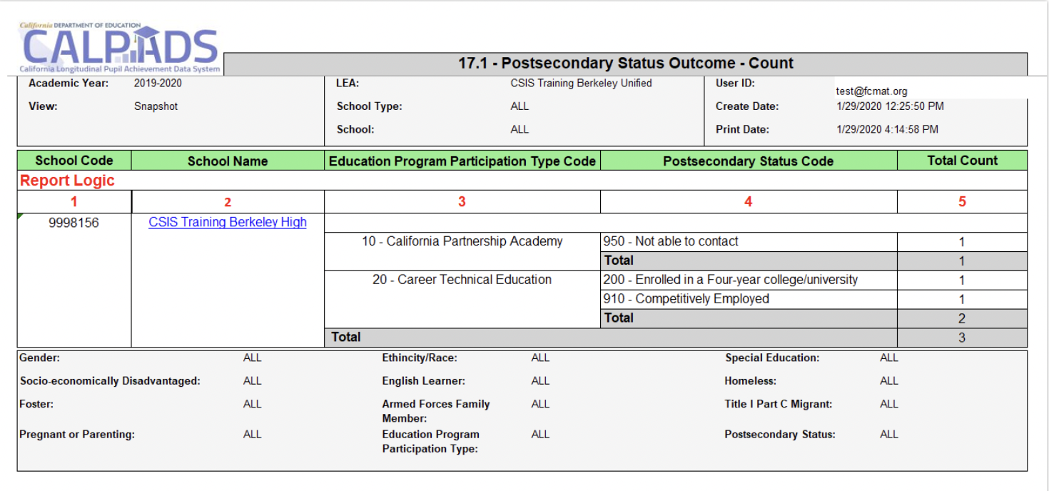Click the Homeless filter label
Image resolution: width=1049 pixels, height=491 pixels.
(751, 381)
